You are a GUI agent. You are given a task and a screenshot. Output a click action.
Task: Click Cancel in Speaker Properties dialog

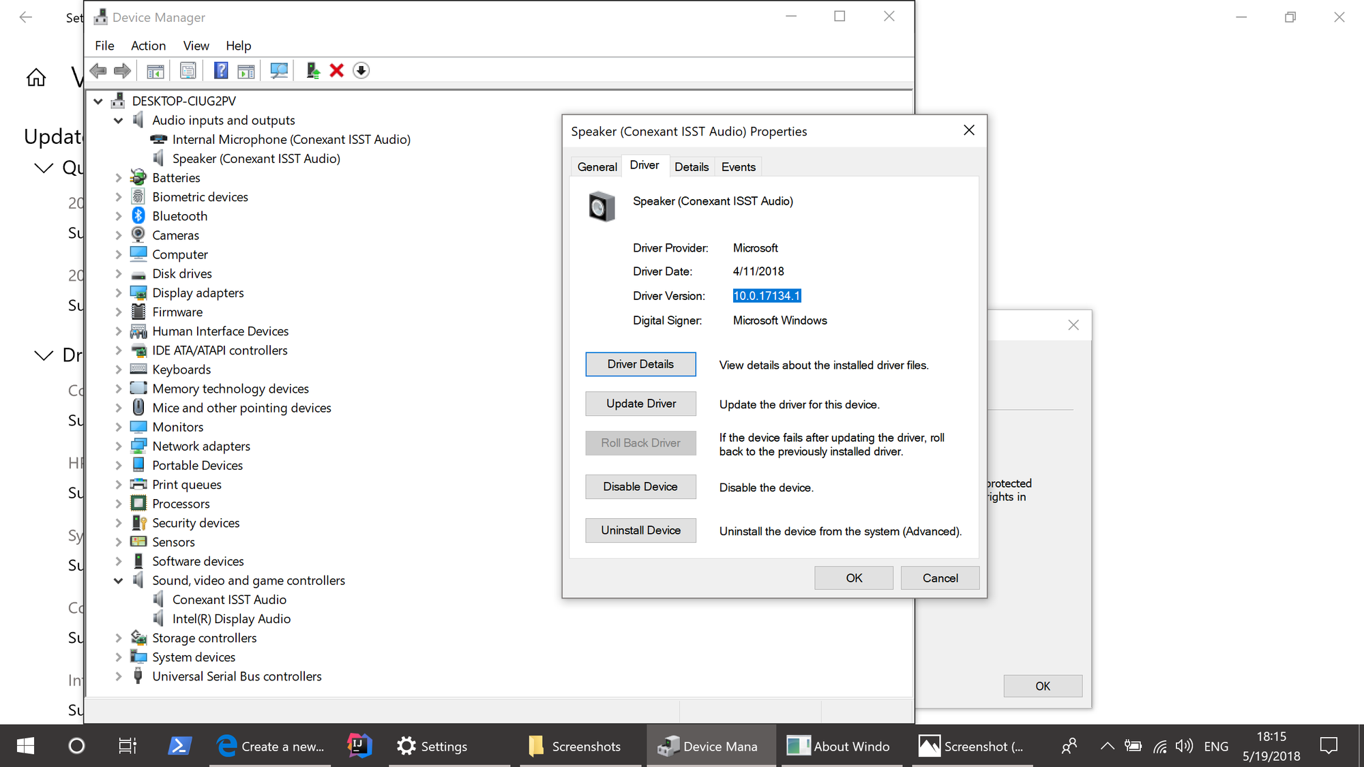[x=940, y=577]
